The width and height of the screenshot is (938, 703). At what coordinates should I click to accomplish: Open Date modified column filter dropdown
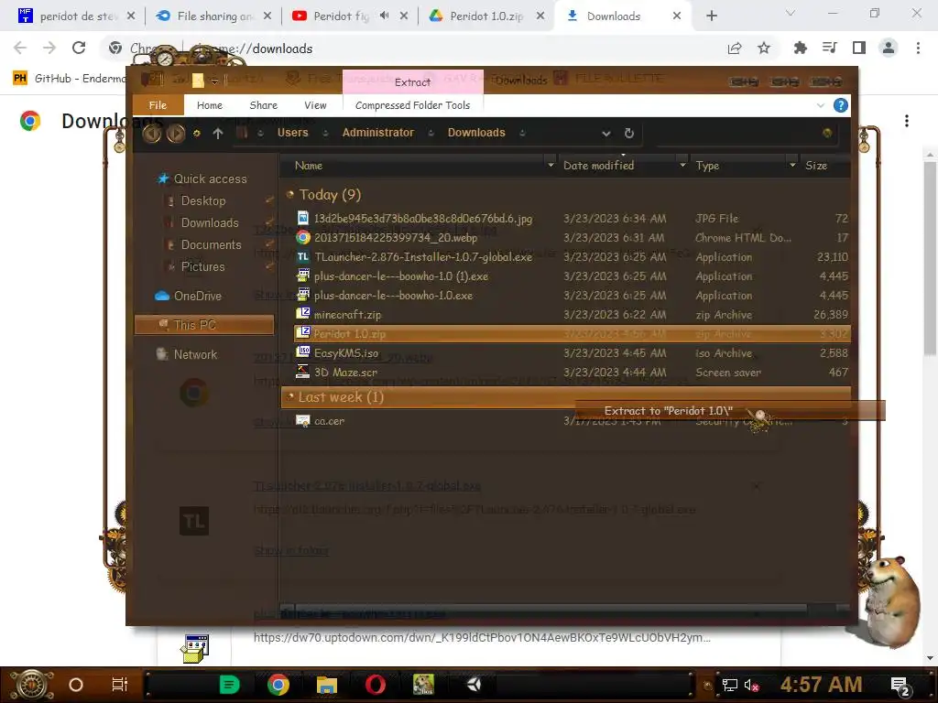682,165
